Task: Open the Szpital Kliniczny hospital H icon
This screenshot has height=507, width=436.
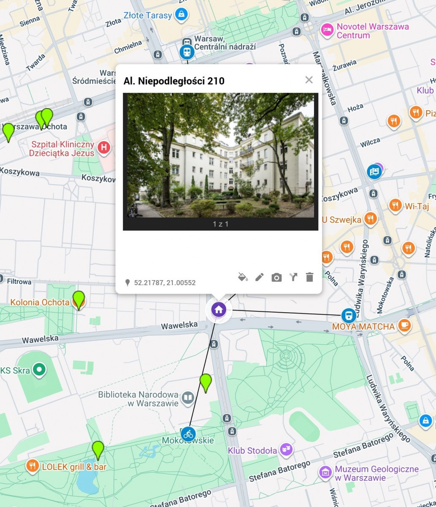Action: click(104, 148)
